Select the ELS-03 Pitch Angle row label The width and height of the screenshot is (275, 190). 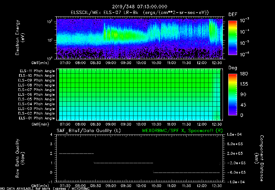[x=37, y=109]
